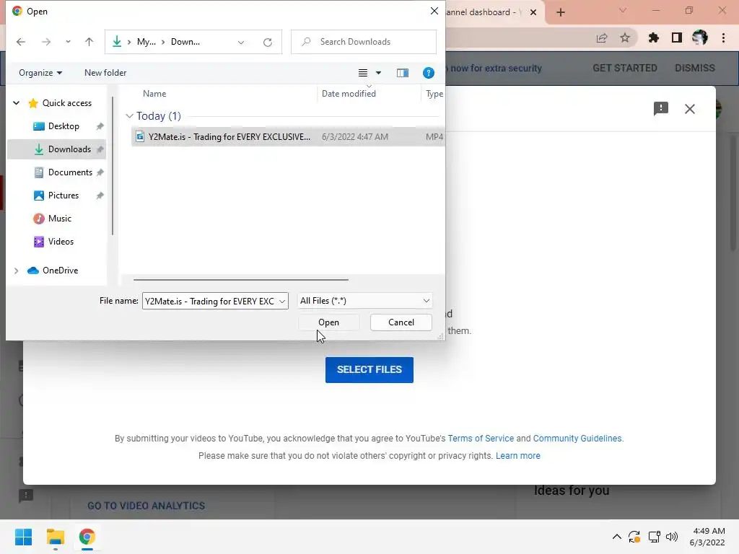Click Cancel in the Open dialog
Image resolution: width=739 pixels, height=554 pixels.
[401, 322]
